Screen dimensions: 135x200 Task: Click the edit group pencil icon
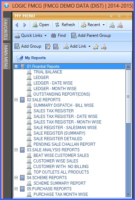tap(48, 47)
